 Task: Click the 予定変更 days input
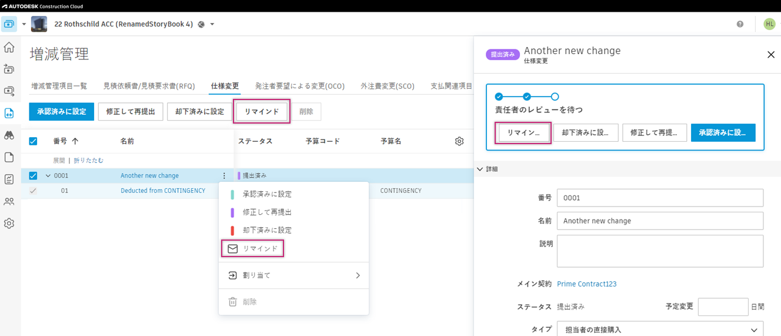coord(723,307)
